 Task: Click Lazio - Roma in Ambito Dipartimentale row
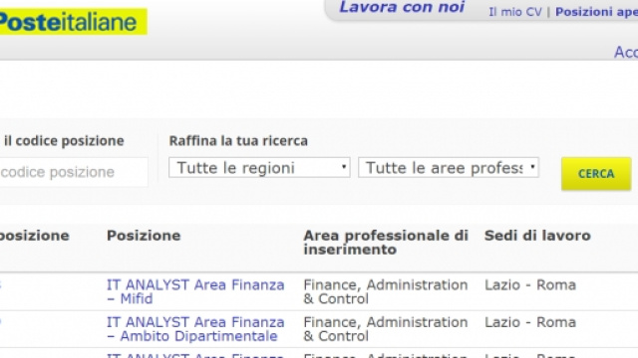point(530,322)
